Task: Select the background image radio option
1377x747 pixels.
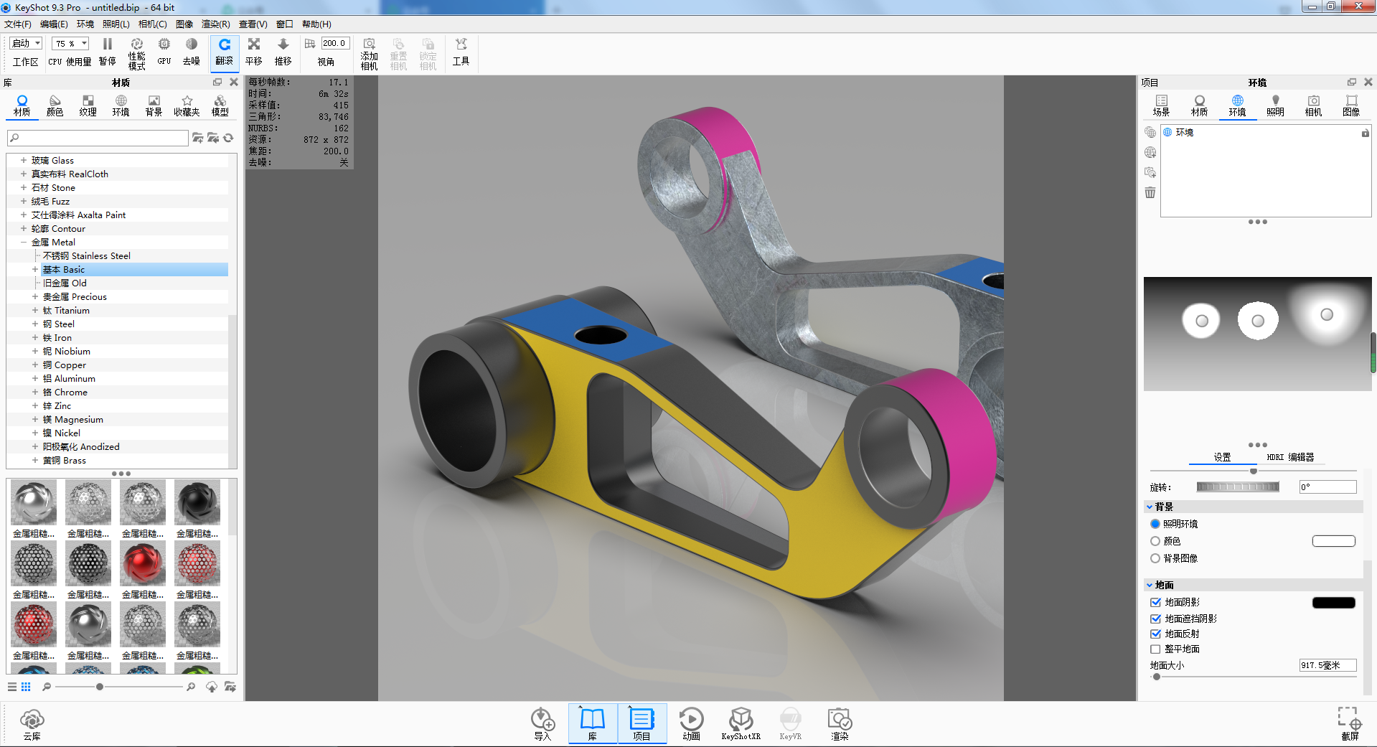Action: click(1155, 558)
